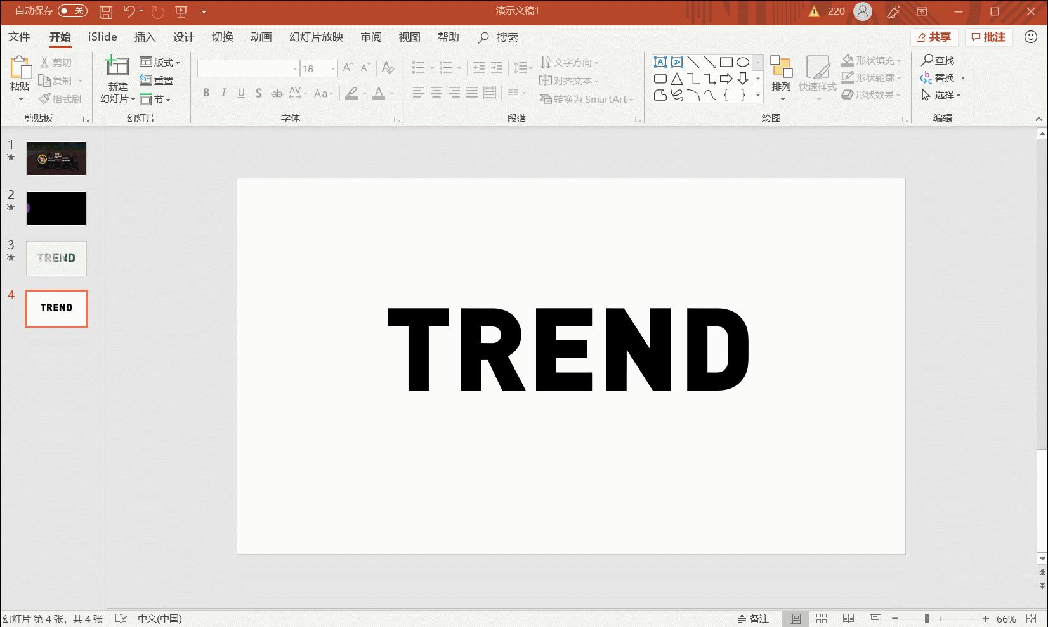This screenshot has height=627, width=1048.
Task: Open the Insert (插入) tab
Action: [x=145, y=37]
